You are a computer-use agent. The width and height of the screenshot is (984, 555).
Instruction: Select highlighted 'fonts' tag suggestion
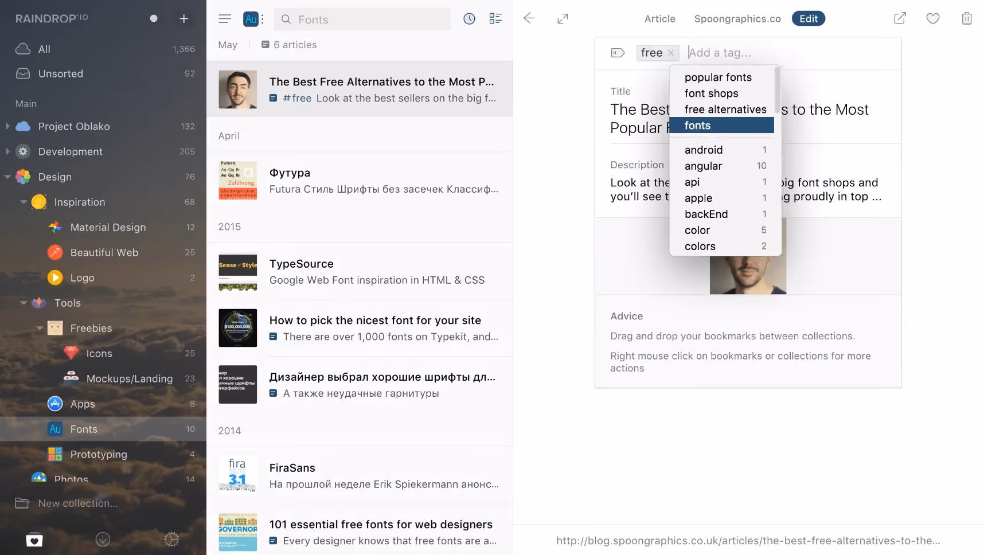click(721, 126)
